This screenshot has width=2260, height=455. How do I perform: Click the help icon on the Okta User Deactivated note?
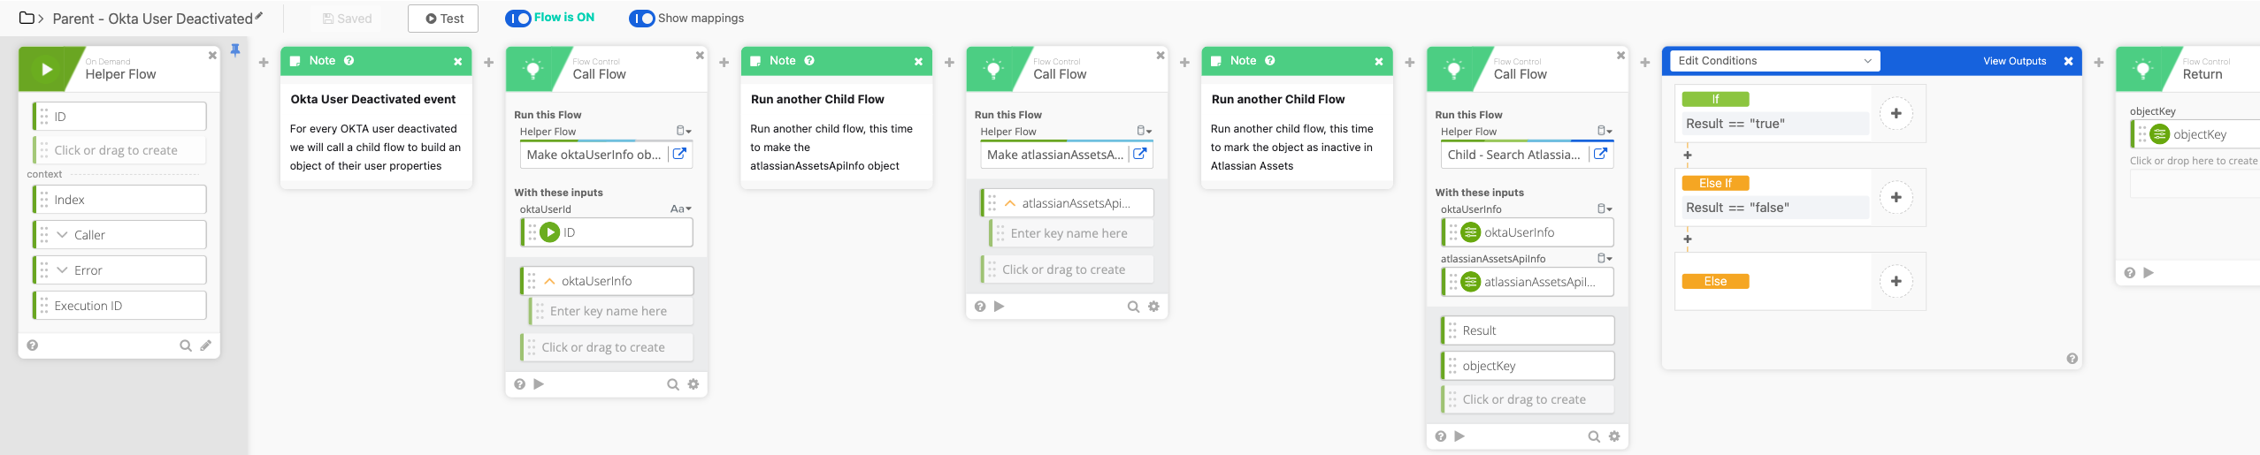(349, 61)
